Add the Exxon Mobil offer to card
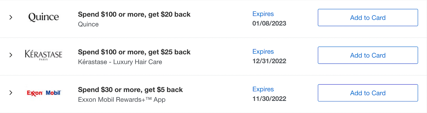427x113 pixels. tap(368, 93)
